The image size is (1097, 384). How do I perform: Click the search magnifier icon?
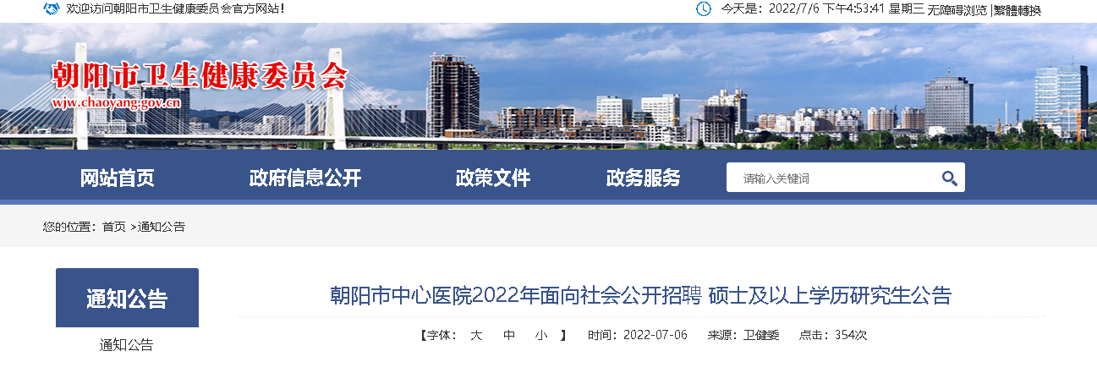coord(949,178)
